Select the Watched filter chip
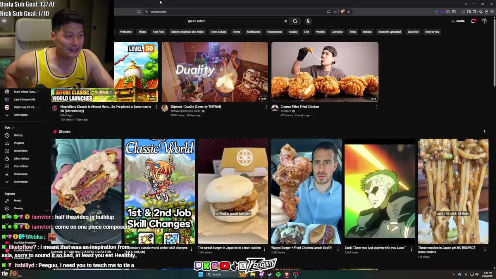This screenshot has width=496, height=279. [x=413, y=32]
